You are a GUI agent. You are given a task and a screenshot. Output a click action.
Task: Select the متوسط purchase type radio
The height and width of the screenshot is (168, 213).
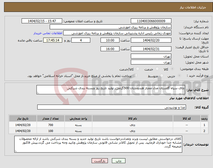point(162,76)
